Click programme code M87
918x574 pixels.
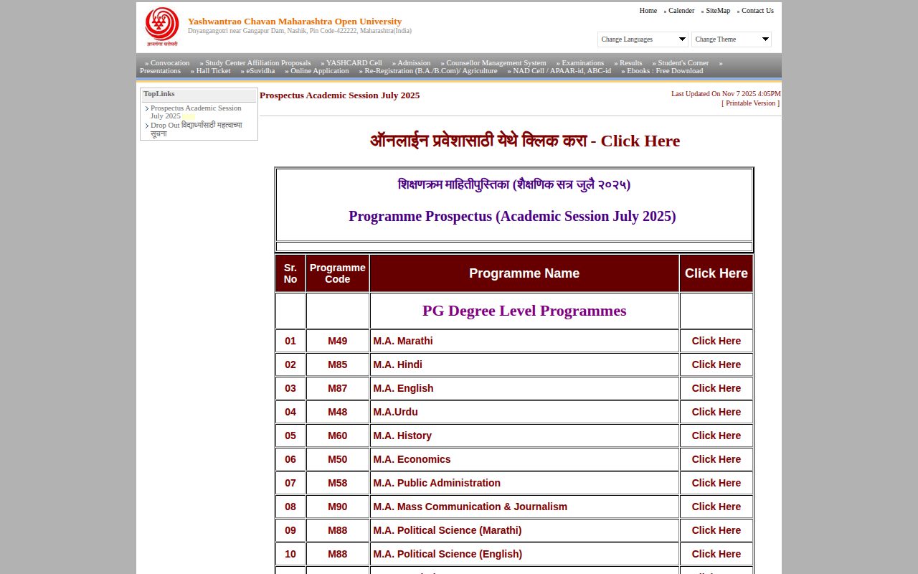pyautogui.click(x=338, y=388)
